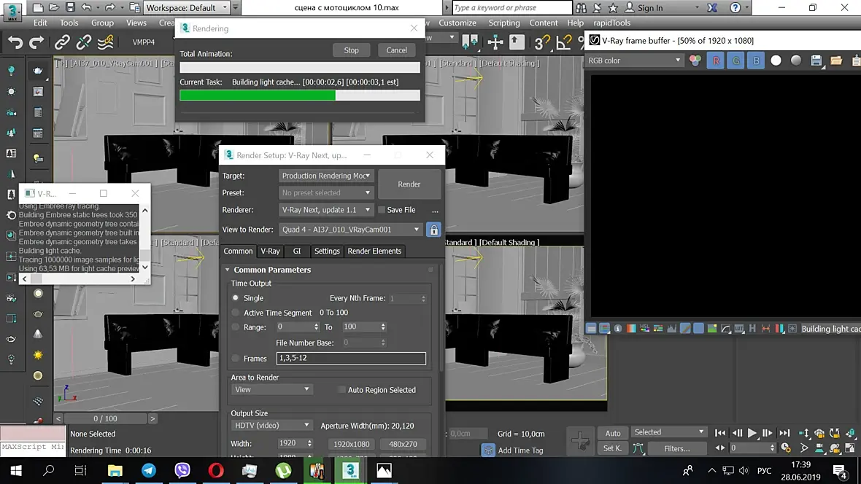Open the Group menu
861x484 pixels.
click(x=102, y=23)
